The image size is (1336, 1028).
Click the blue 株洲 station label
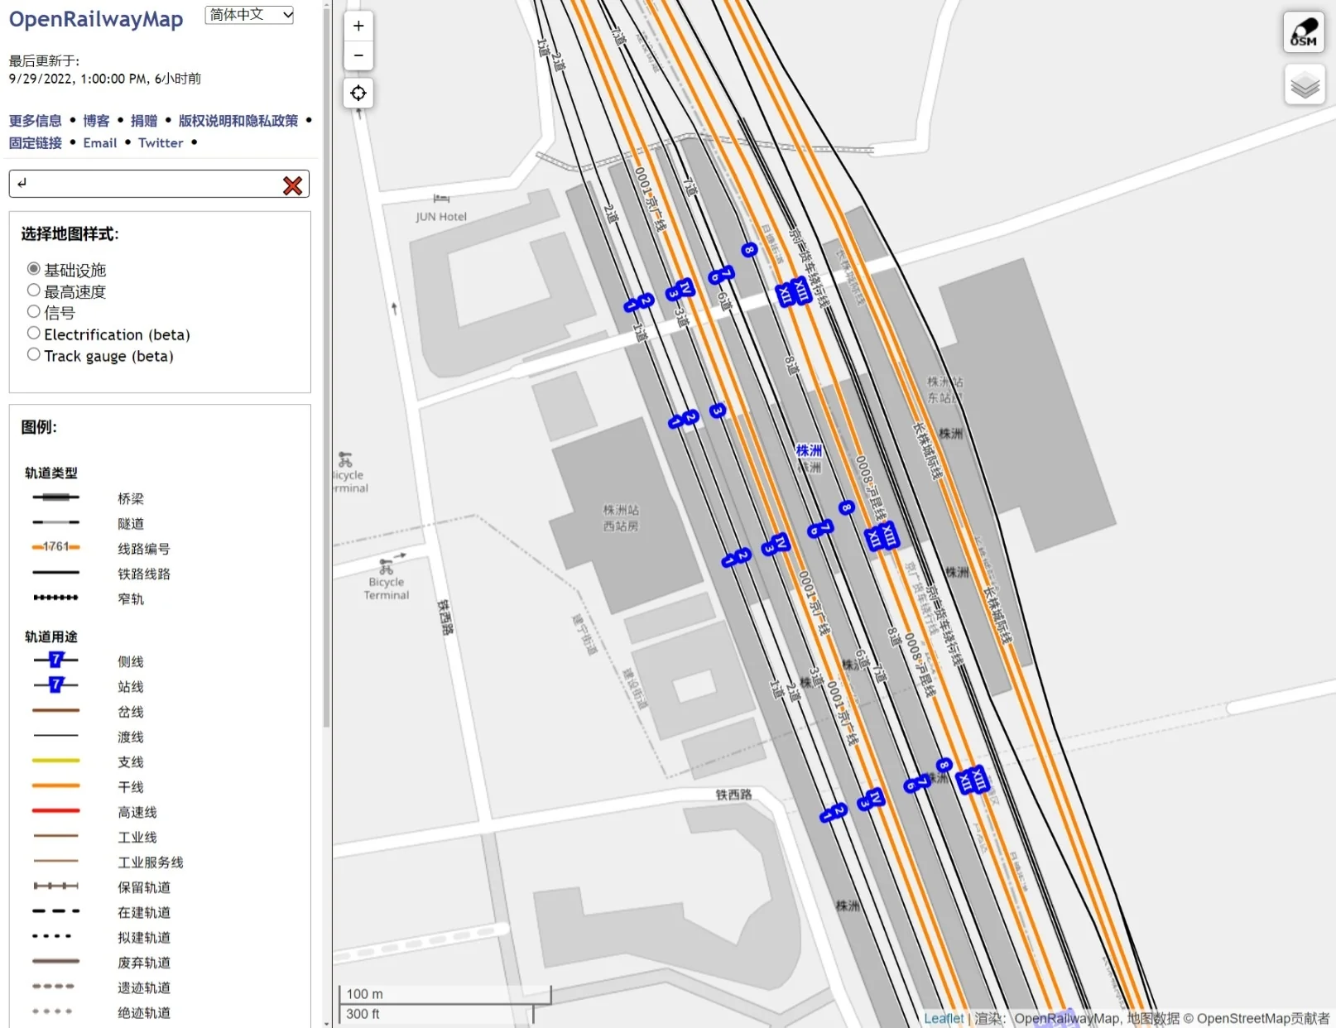click(809, 451)
